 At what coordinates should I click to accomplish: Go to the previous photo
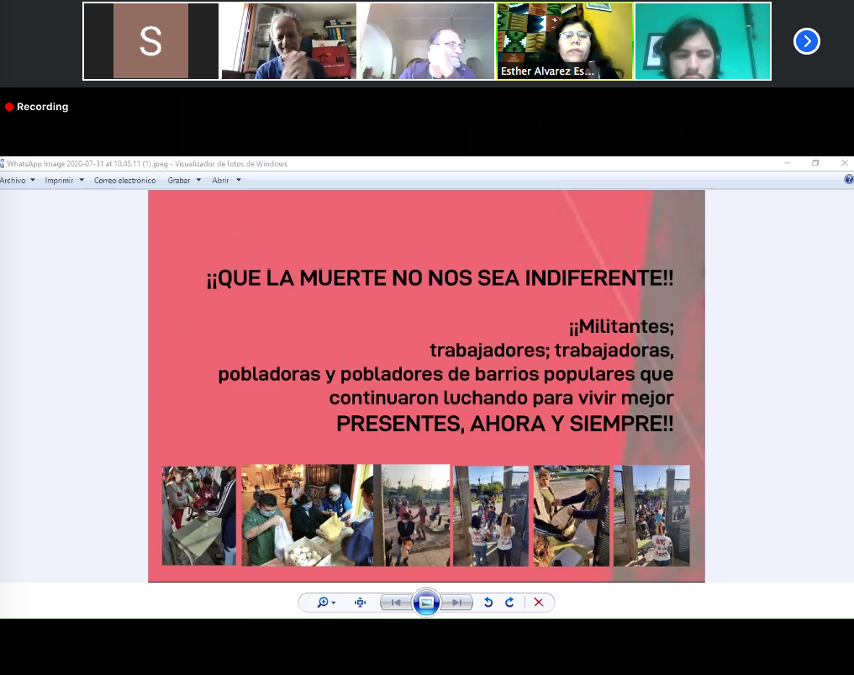click(396, 603)
